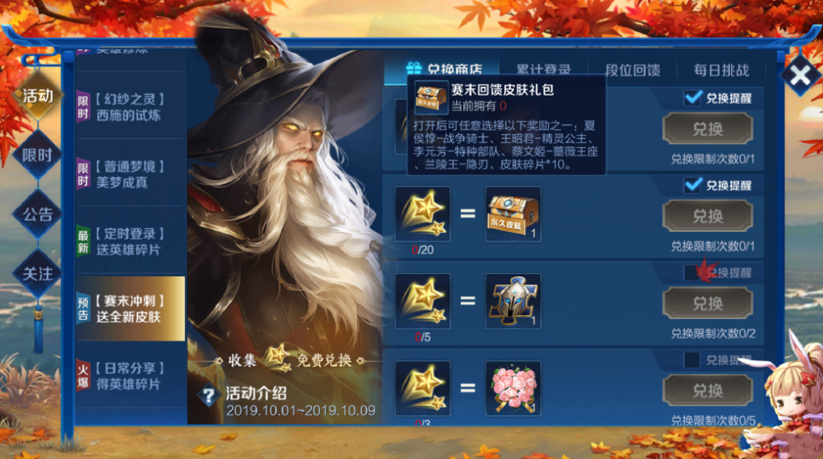
Task: Uncheck 兑换提醒 for the permanent skin chest
Action: click(692, 184)
